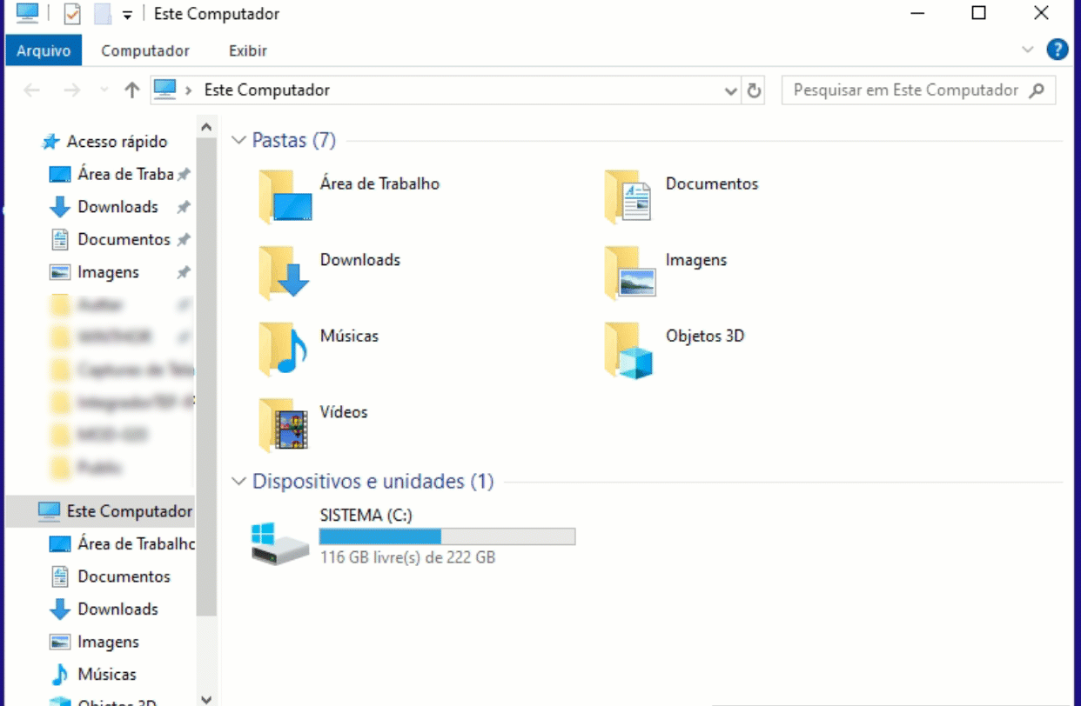This screenshot has width=1081, height=706.
Task: Open the address bar history dropdown
Action: tap(731, 90)
